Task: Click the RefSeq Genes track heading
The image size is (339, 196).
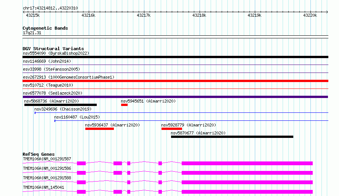Action: 38,154
